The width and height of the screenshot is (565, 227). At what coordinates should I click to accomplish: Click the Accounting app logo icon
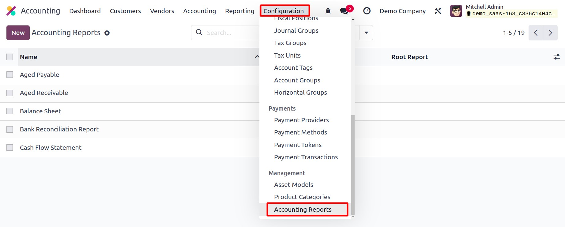[11, 11]
